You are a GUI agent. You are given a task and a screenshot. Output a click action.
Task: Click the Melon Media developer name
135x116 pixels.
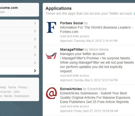(x=99, y=49)
